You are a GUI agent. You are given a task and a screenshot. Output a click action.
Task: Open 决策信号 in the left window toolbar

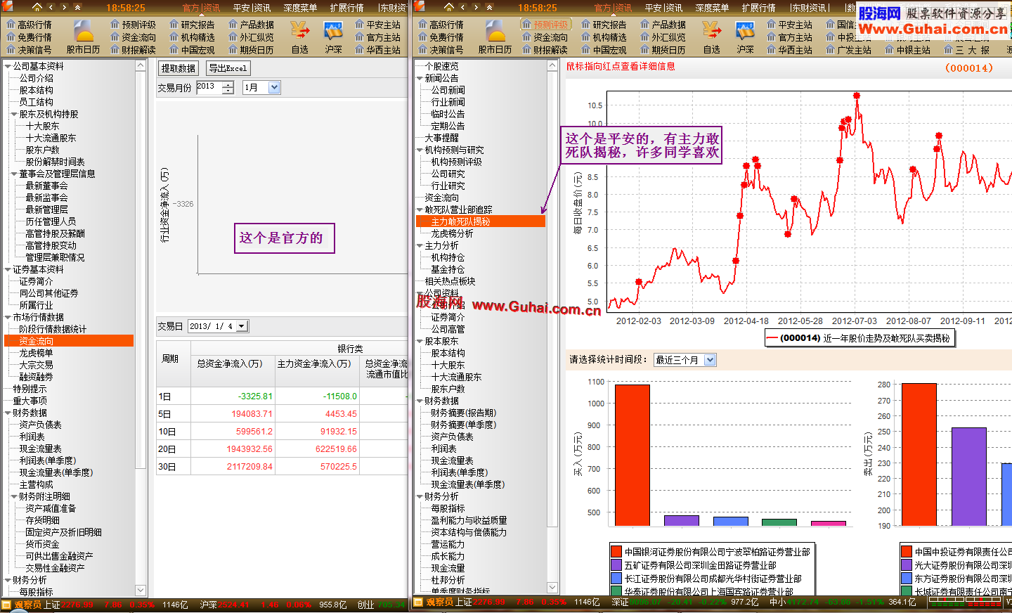(29, 50)
